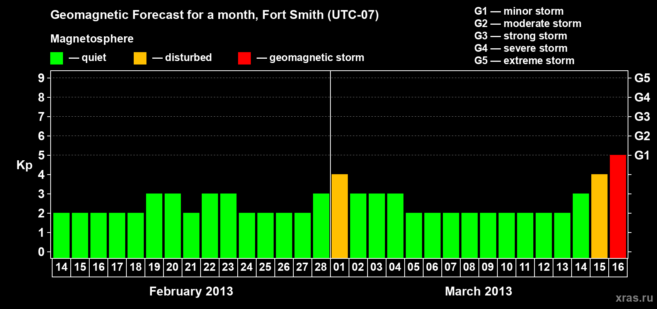657x309 pixels.
Task: Click the 'February 2013' month label
Action: [x=191, y=291]
